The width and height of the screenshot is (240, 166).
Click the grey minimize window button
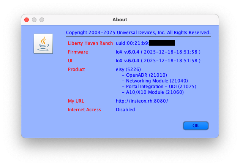pos(34,20)
